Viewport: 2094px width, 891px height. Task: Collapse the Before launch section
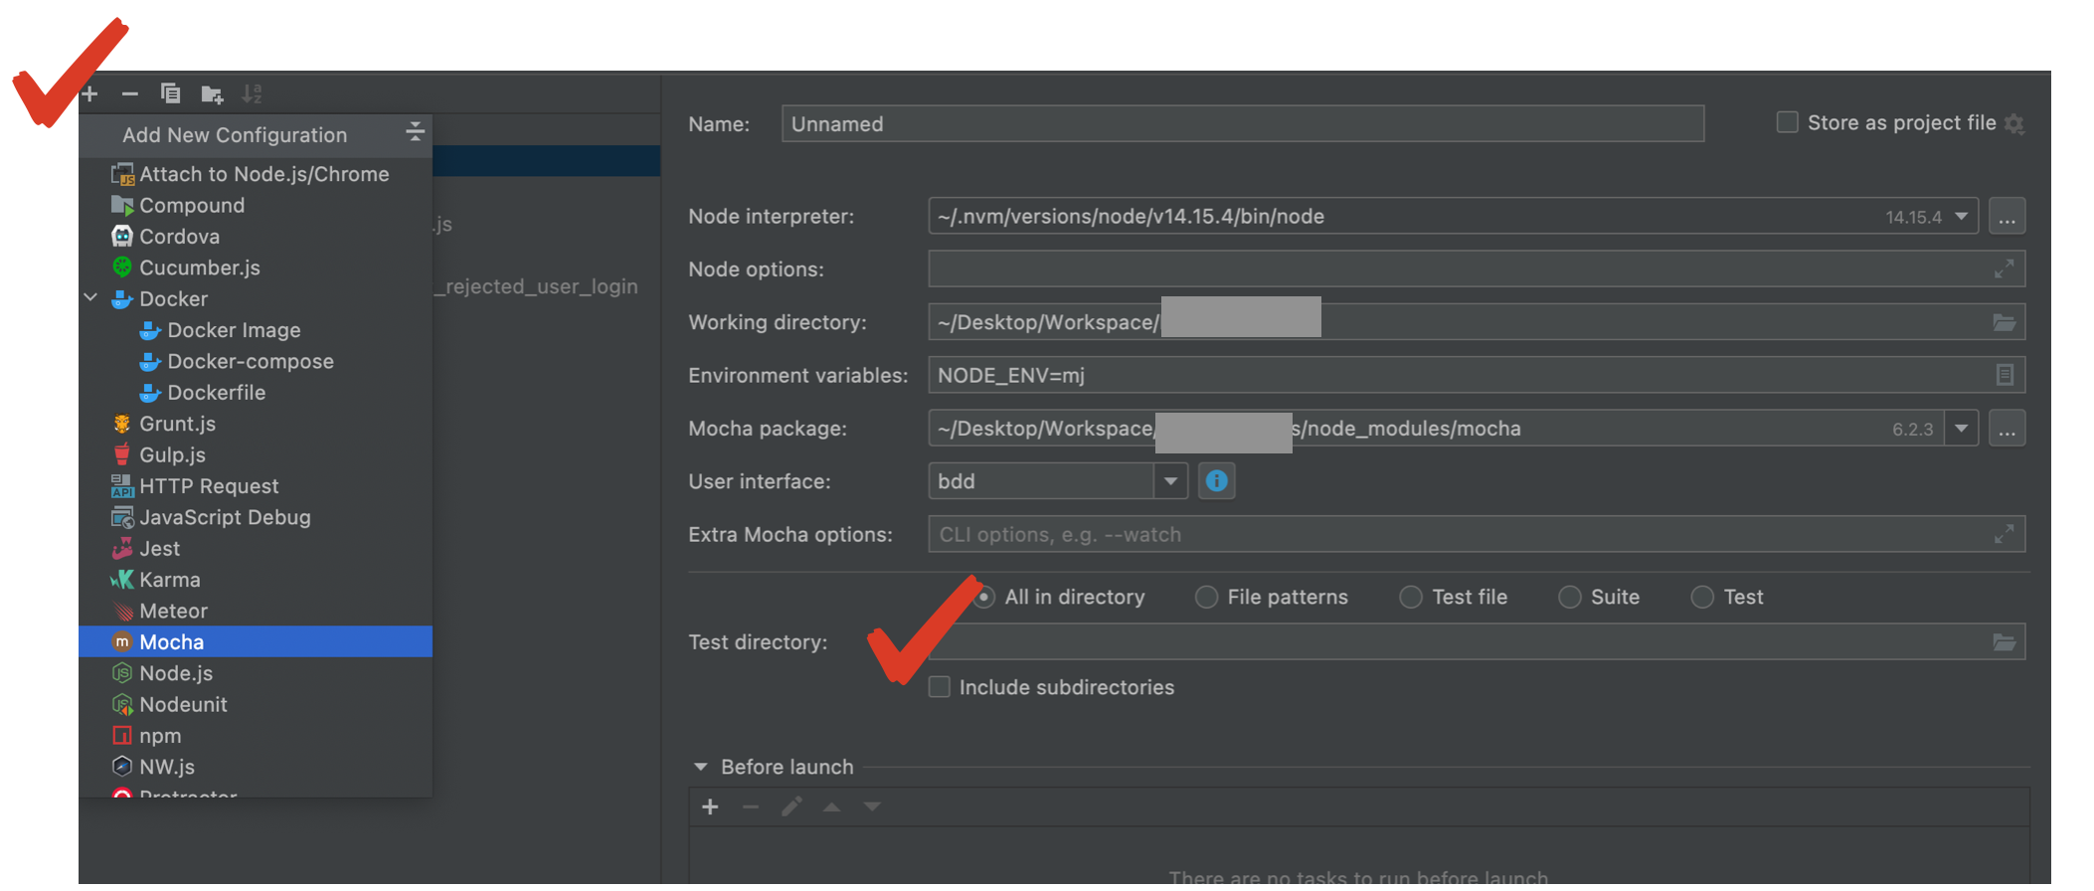700,767
